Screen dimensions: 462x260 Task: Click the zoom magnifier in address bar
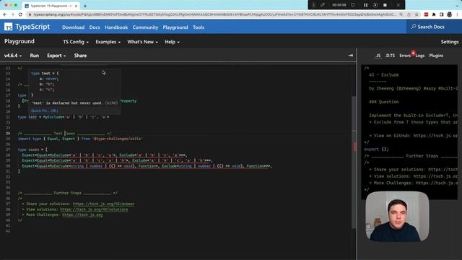click(x=401, y=14)
